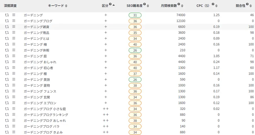Viewport: 255px width, 135px height.
Task: Toggle the 区分 column sort arrow
Action: [114, 5]
